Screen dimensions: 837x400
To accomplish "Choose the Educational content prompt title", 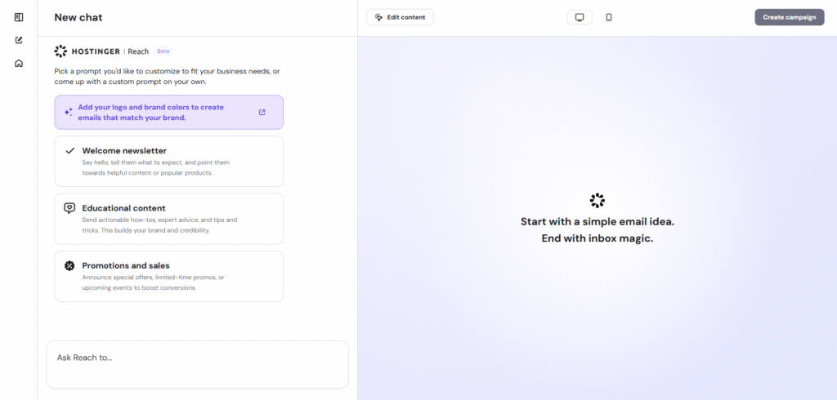I will point(123,208).
